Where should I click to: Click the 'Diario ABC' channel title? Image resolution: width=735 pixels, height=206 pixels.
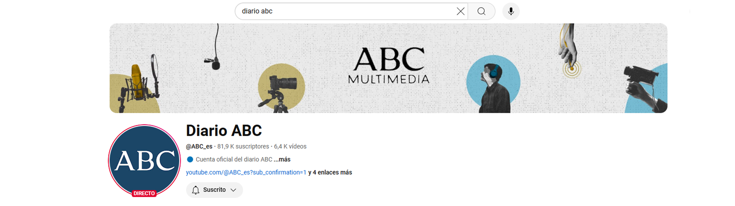point(224,131)
